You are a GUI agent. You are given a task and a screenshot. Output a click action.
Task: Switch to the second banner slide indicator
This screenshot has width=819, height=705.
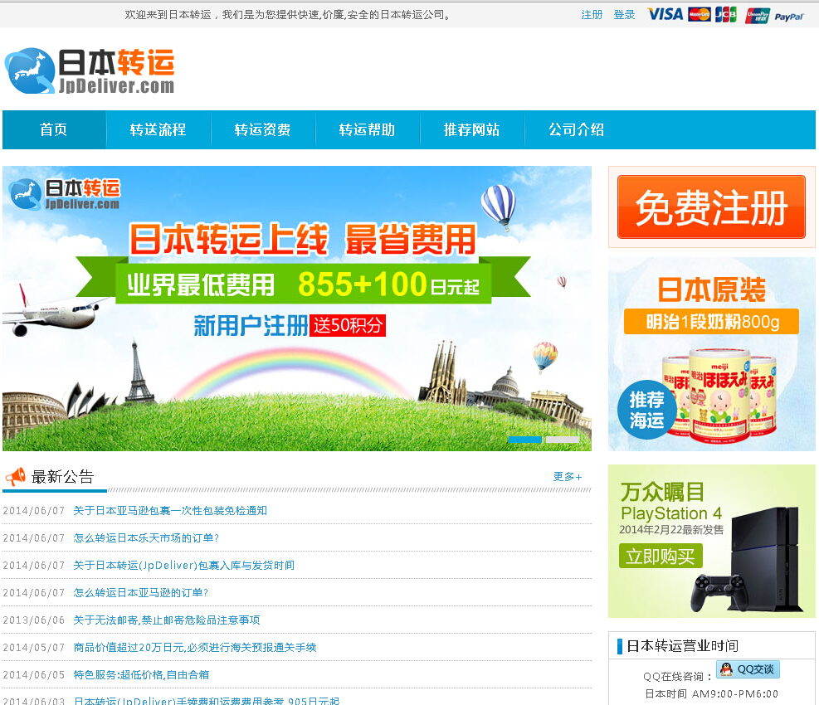click(x=562, y=439)
